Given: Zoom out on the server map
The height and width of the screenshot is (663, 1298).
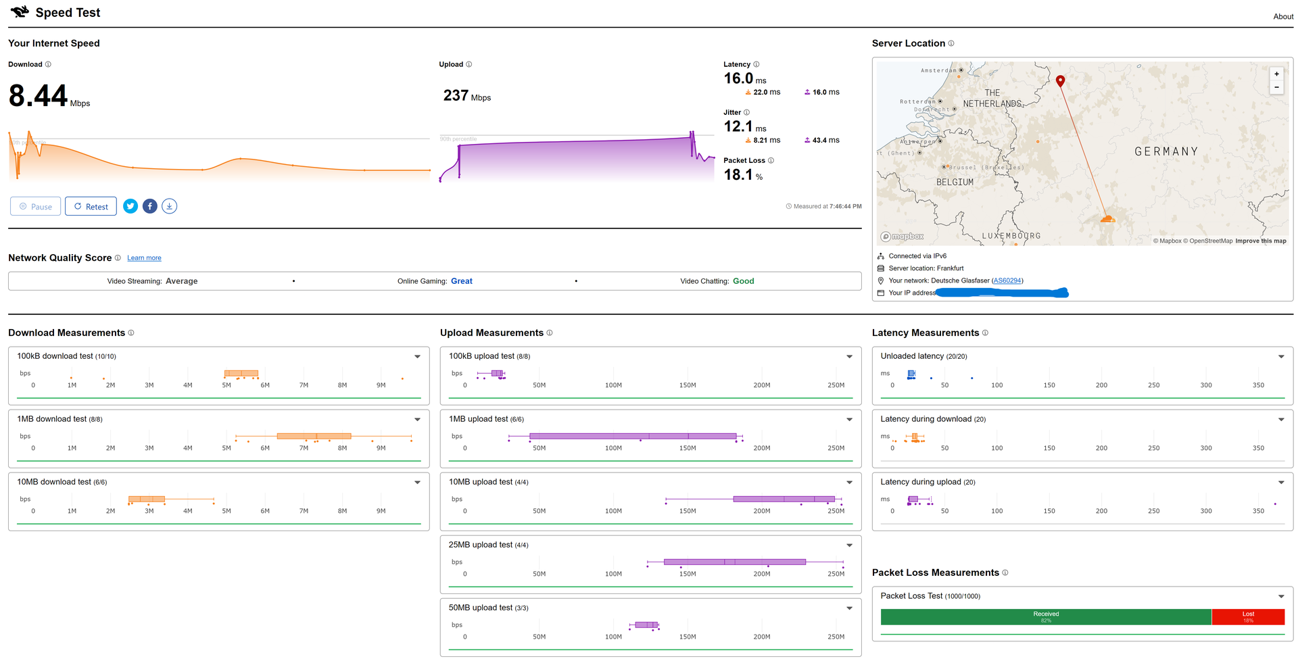Looking at the screenshot, I should 1276,87.
